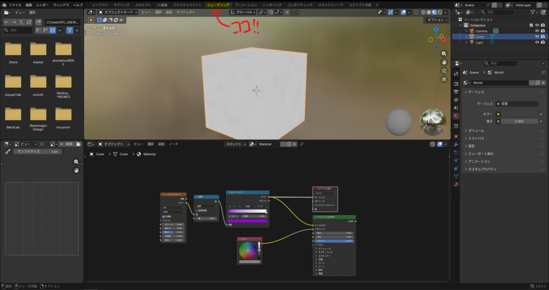Pin the World properties panel
The image size is (549, 290).
[544, 72]
